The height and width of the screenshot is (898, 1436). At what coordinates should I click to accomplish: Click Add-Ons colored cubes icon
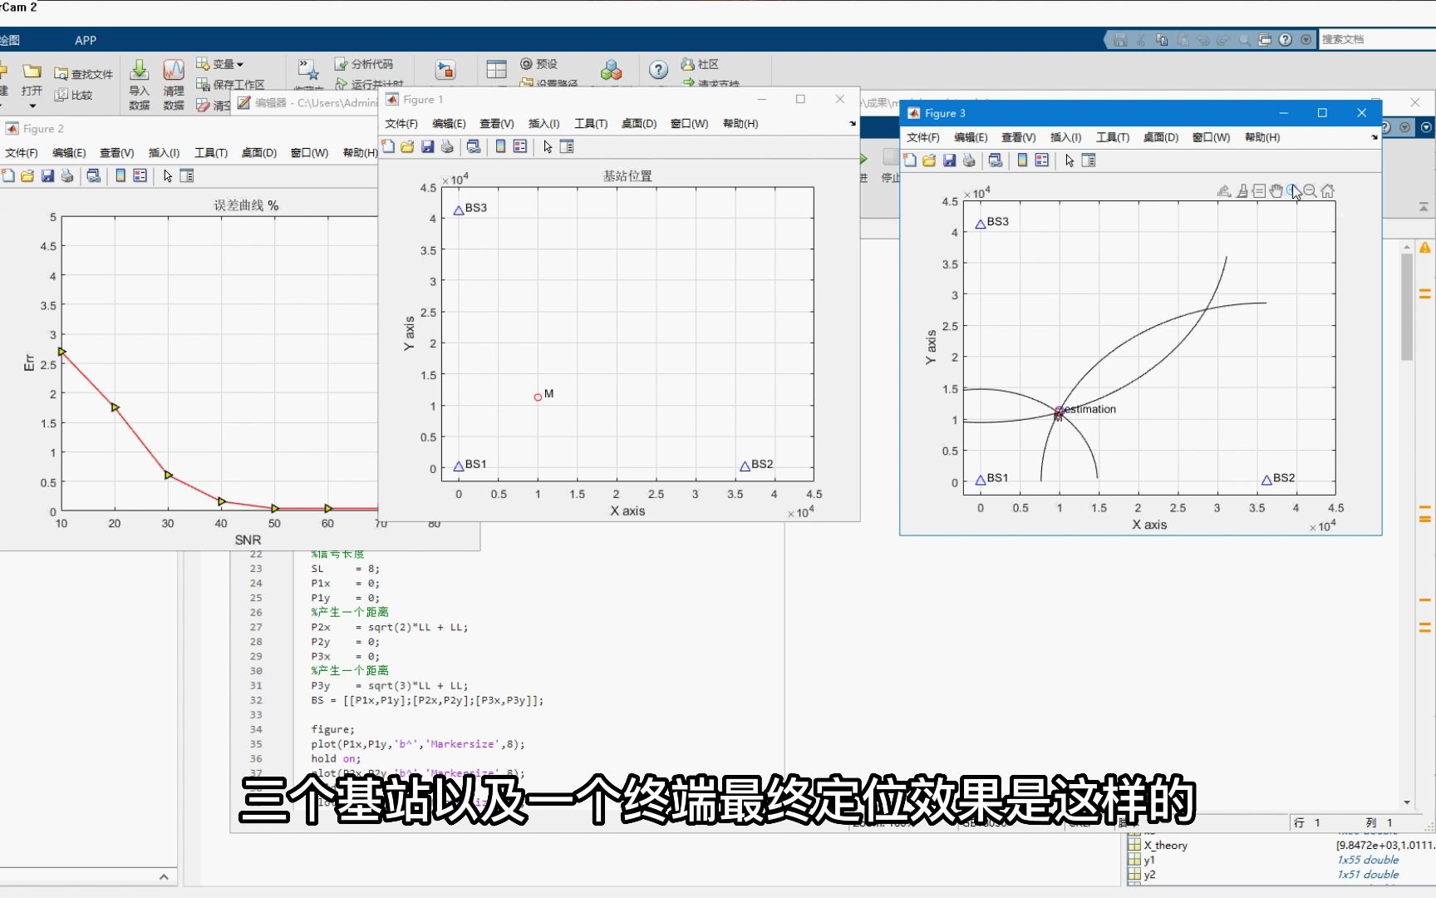(x=611, y=70)
